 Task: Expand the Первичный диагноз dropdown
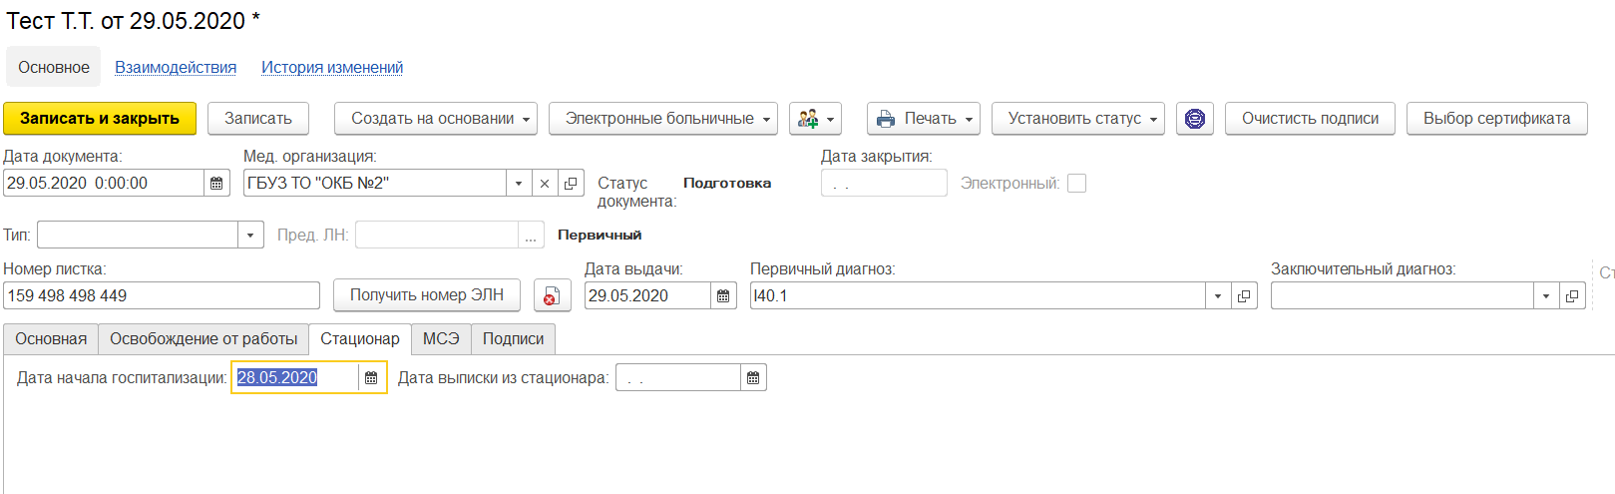(1217, 296)
